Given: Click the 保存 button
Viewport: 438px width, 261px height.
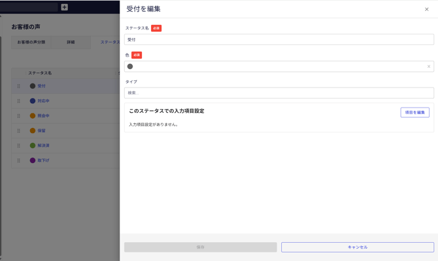Looking at the screenshot, I should [x=200, y=247].
